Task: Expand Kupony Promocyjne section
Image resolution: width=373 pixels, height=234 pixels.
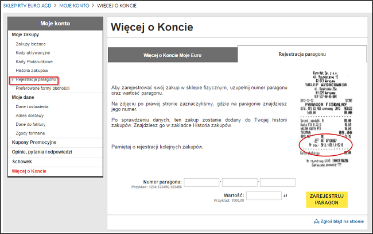Action: 34,141
